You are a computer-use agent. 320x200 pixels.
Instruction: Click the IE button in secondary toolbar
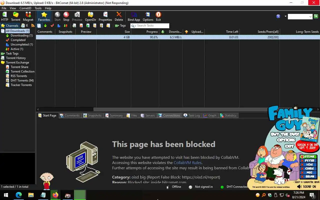(x=24, y=25)
